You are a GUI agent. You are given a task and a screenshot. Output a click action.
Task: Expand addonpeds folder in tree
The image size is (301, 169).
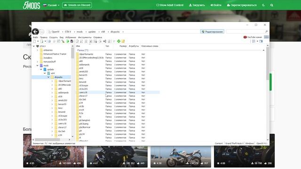52,92
